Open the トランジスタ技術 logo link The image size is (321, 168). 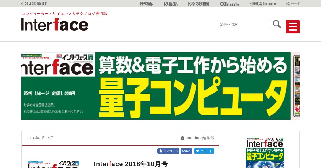pos(199,4)
